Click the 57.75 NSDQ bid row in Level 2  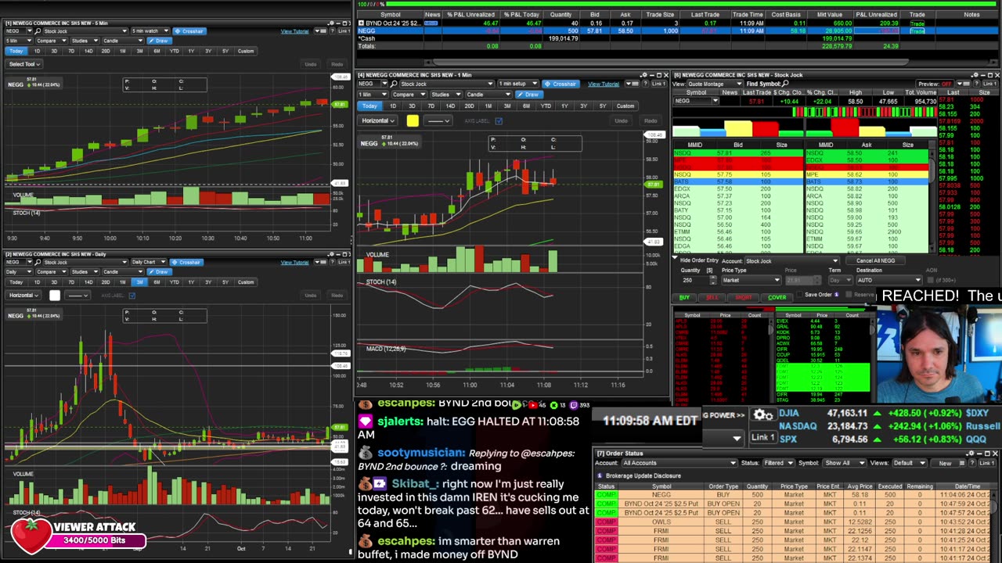click(x=738, y=175)
